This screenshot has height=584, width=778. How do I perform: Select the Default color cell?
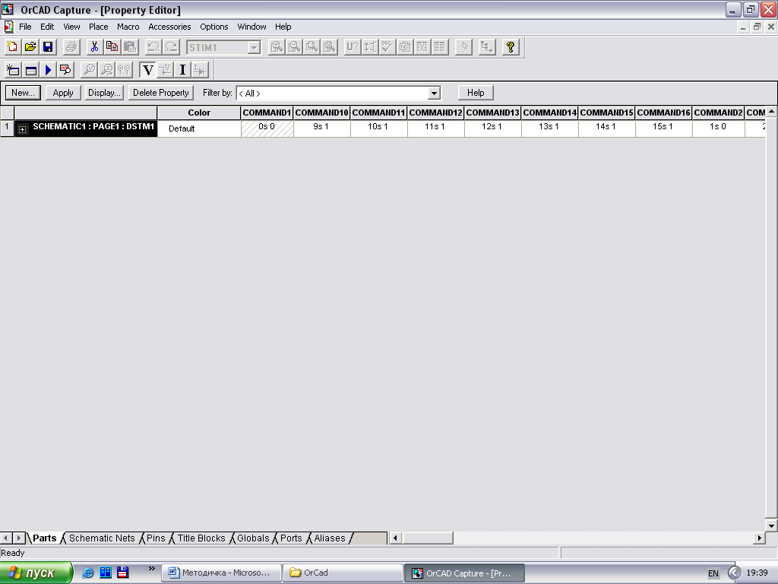click(x=199, y=129)
